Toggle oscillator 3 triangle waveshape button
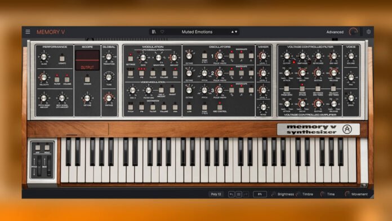This screenshot has width=392, height=221. [251, 90]
